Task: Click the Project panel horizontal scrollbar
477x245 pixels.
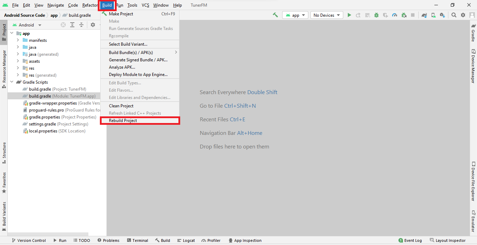Action: coord(48,235)
